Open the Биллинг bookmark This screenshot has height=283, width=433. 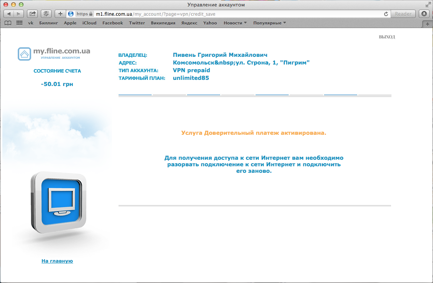[48, 23]
